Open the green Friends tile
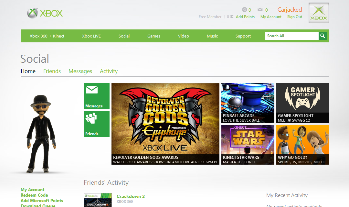 point(97,124)
